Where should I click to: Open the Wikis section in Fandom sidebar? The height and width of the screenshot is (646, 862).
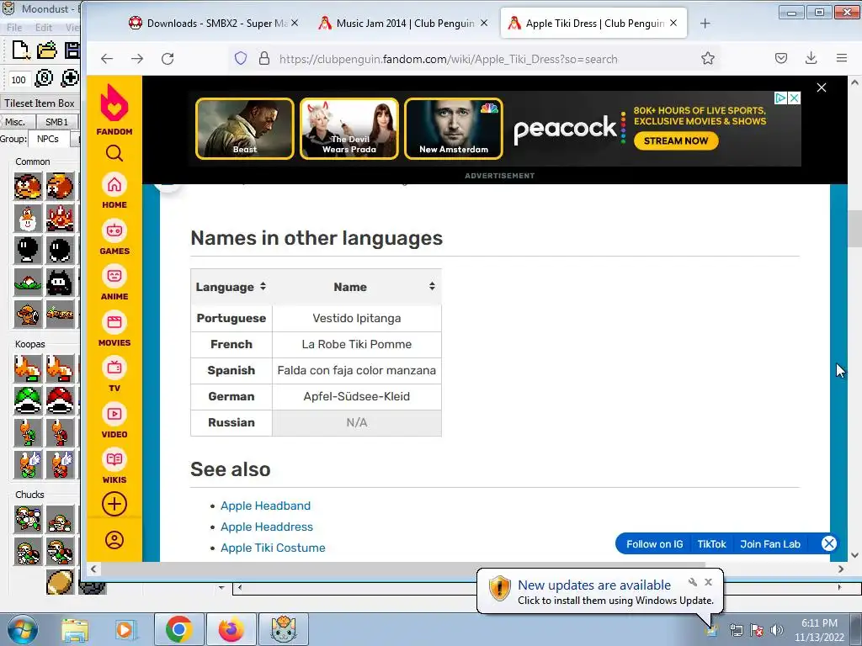tap(114, 466)
